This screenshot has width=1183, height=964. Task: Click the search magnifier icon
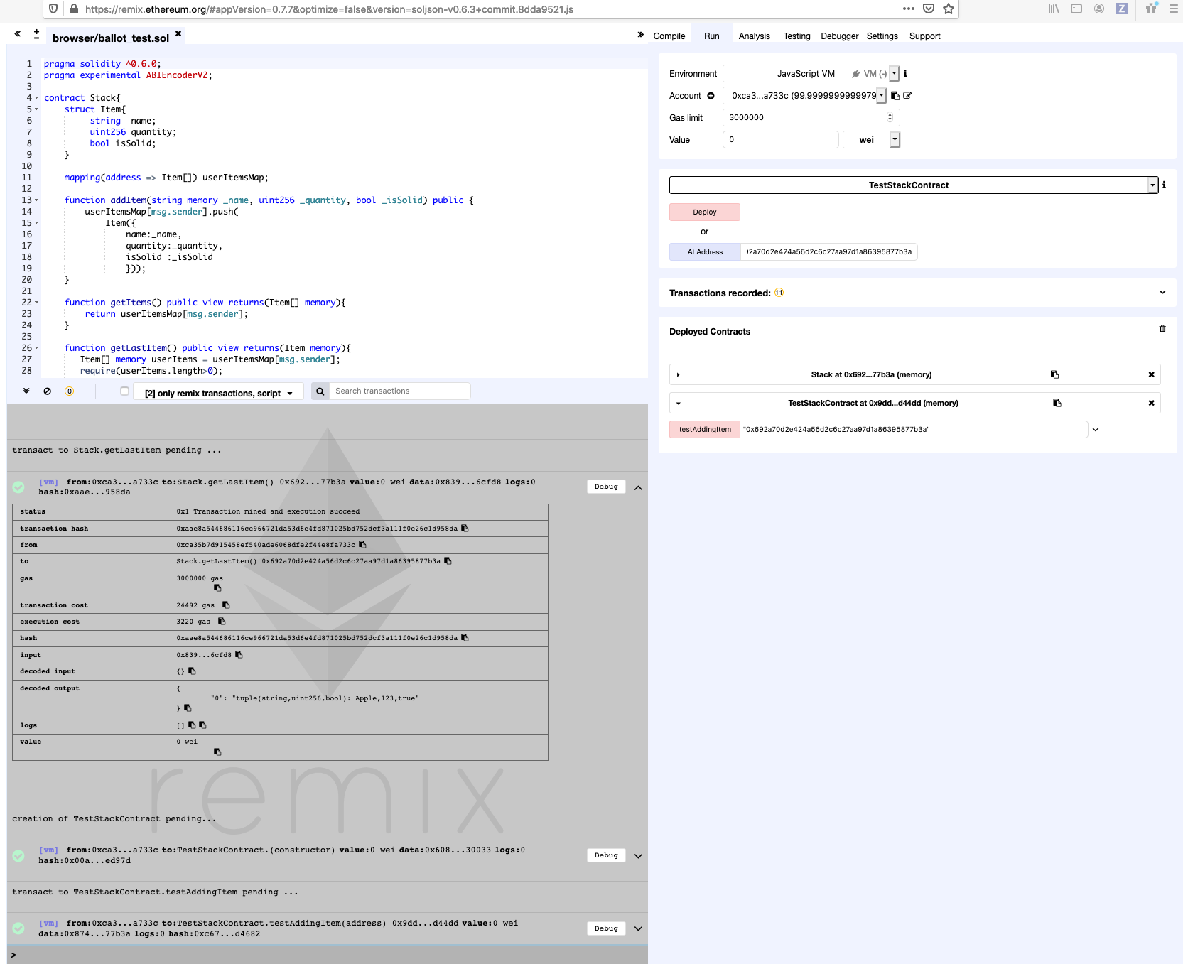(320, 391)
